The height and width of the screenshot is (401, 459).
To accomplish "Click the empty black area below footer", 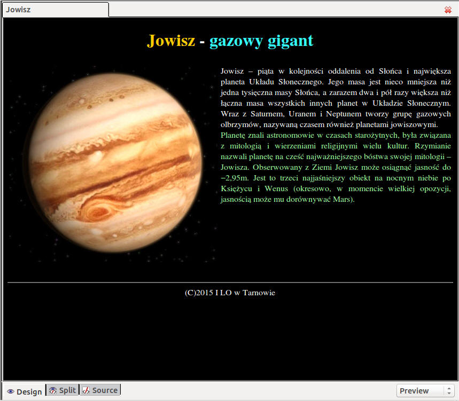I will 230,342.
